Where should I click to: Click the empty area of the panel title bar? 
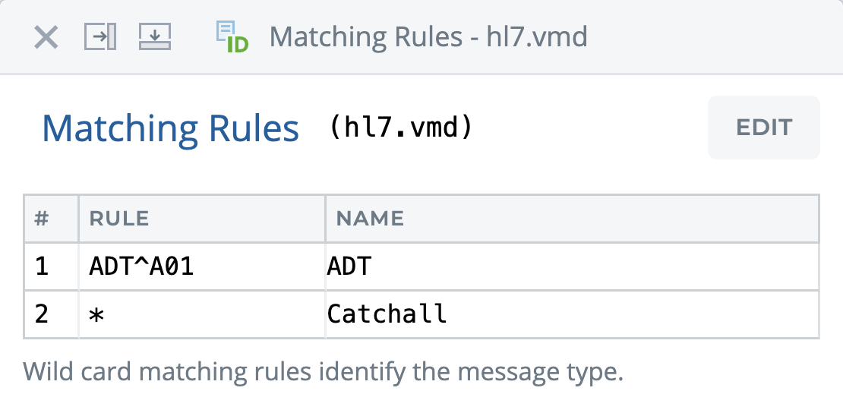[706, 36]
